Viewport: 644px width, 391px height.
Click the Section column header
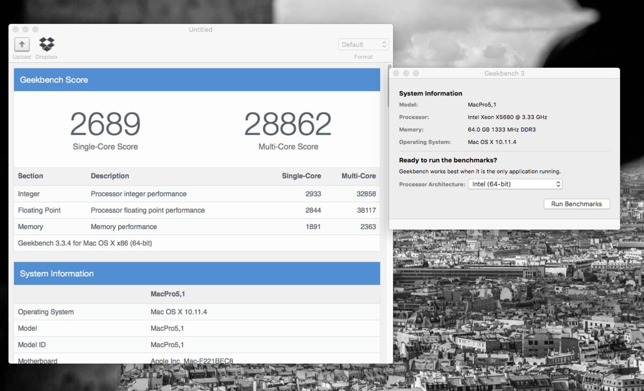click(31, 176)
